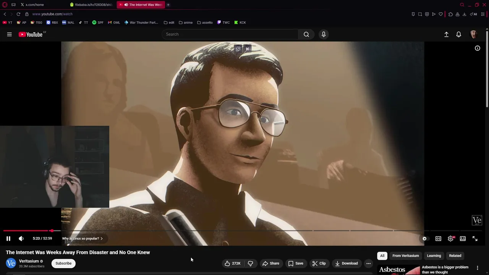489x275 pixels.
Task: Open the extensions cube icon
Action: click(450, 14)
